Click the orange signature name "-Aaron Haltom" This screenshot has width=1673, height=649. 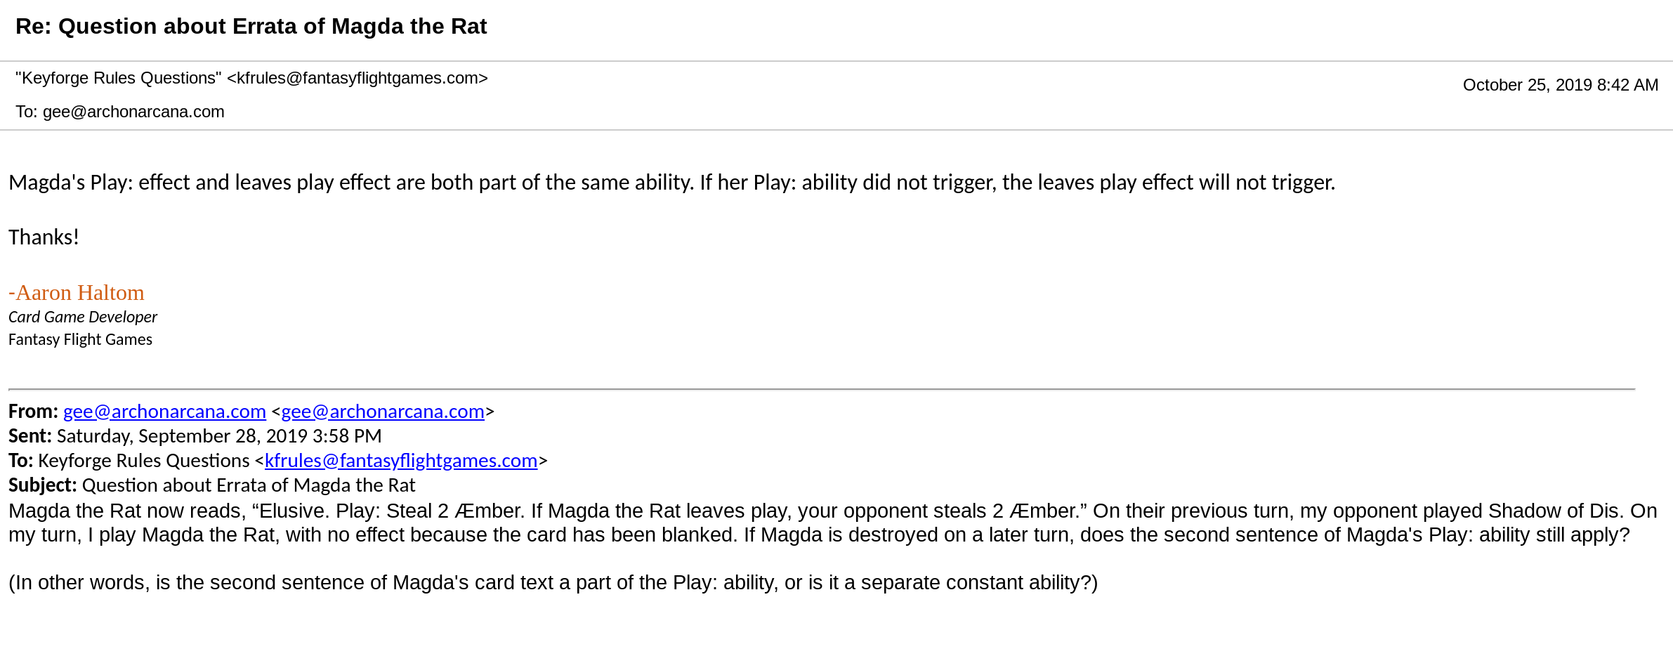(76, 293)
